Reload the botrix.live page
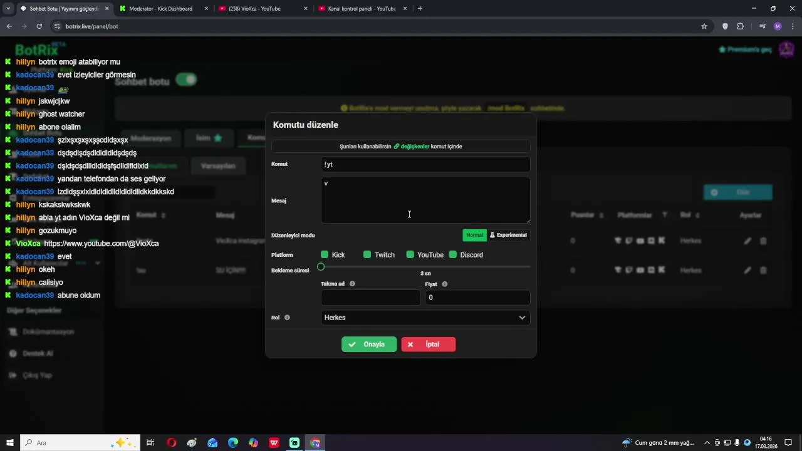The width and height of the screenshot is (802, 451). click(x=39, y=26)
